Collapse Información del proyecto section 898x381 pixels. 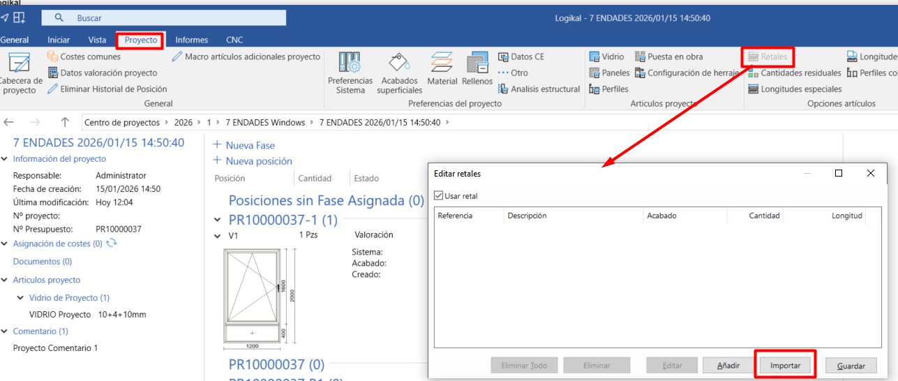tap(5, 159)
